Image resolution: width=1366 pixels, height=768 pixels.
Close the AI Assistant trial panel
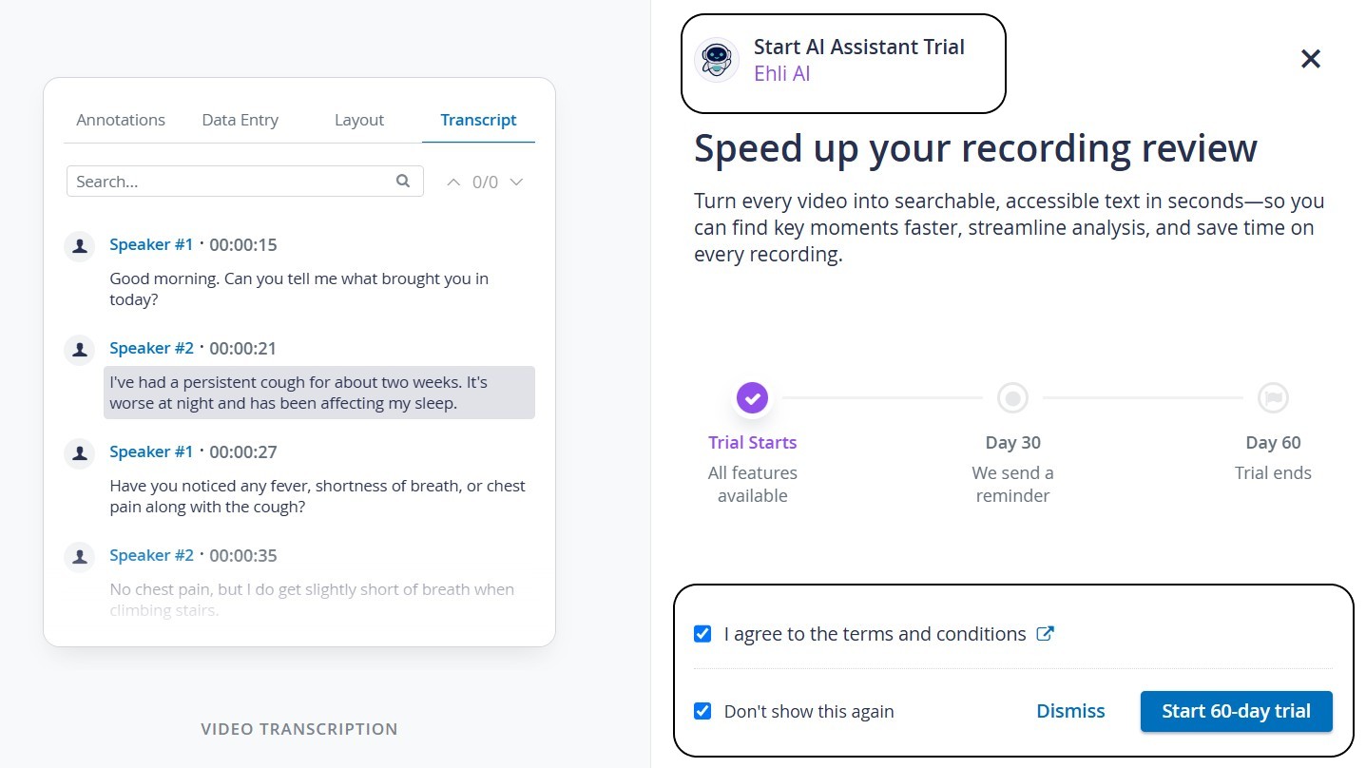[x=1311, y=59]
